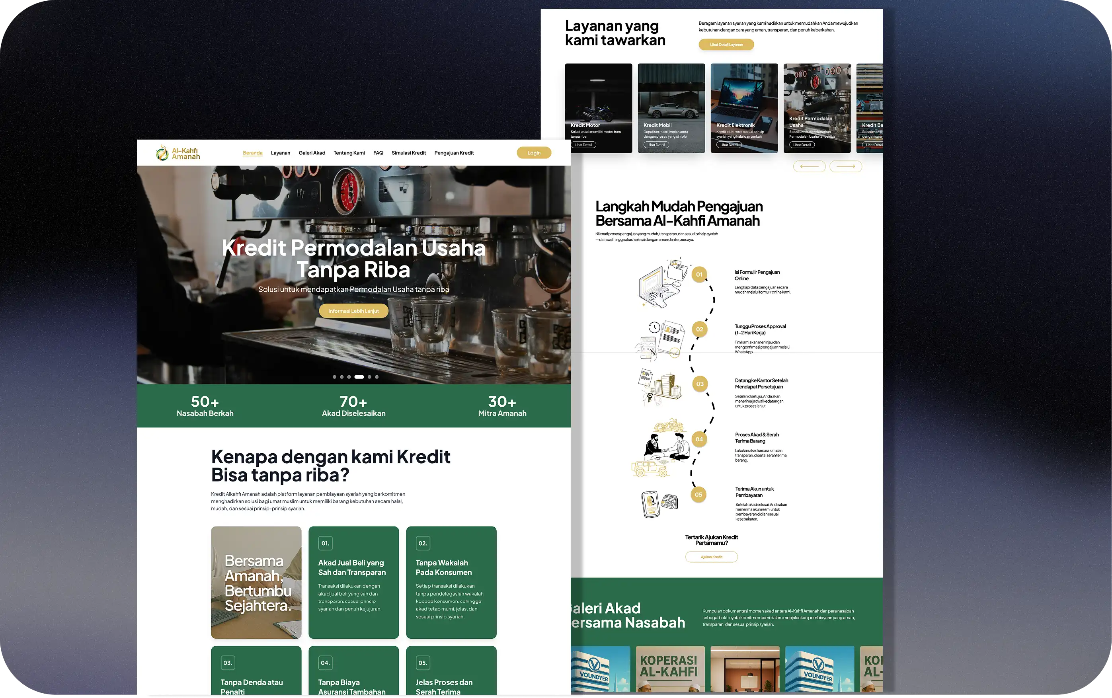Open the Galeri Akad navigation item
The height and width of the screenshot is (698, 1112).
(x=312, y=153)
